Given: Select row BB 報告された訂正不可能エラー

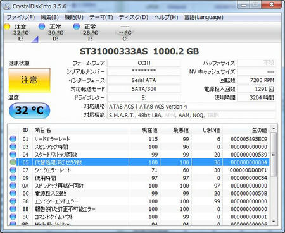Looking at the screenshot, I should (139, 209).
